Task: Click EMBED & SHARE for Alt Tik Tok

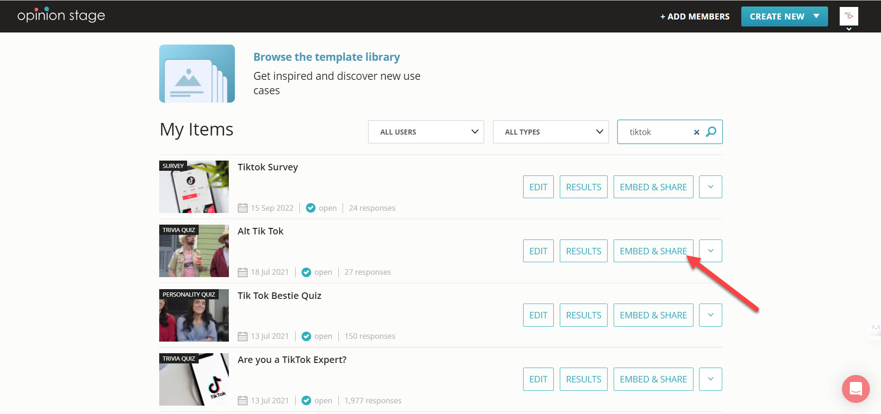Action: tap(653, 251)
